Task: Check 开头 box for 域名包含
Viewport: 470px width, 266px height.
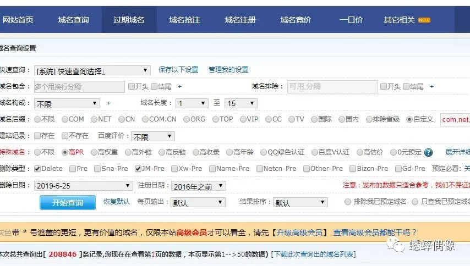Action: point(131,86)
